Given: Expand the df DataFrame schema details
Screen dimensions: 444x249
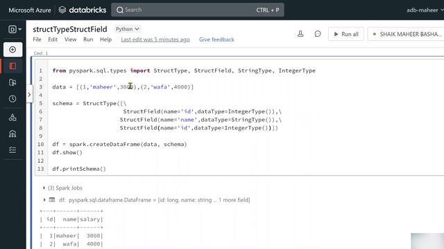Looking at the screenshot, I should pyautogui.click(x=44, y=200).
